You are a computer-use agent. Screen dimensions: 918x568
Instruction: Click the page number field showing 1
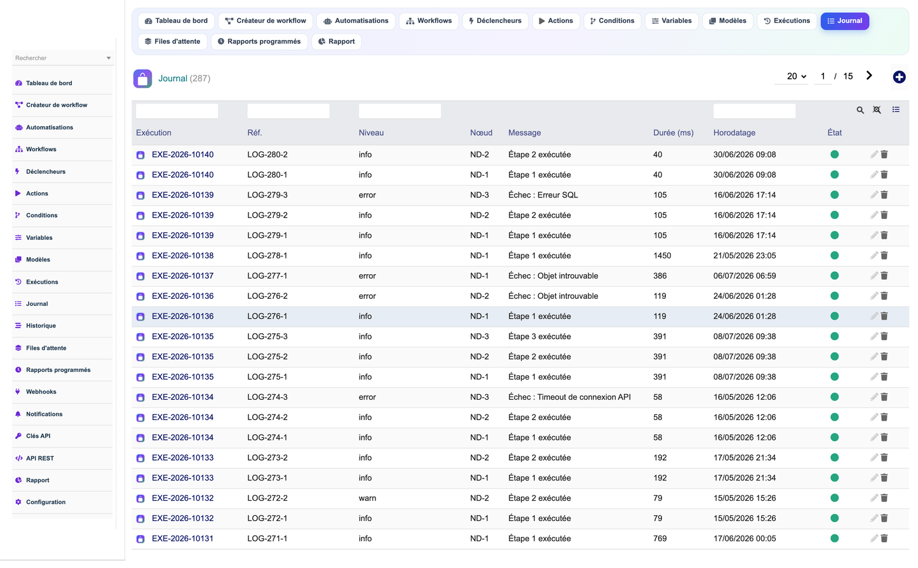point(823,76)
